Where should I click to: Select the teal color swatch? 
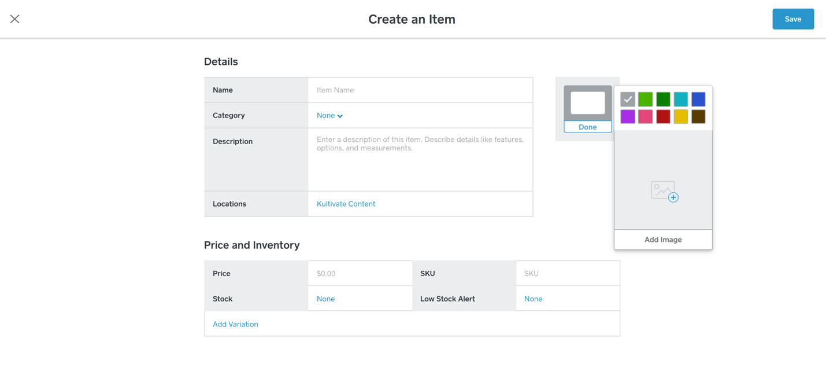pyautogui.click(x=680, y=100)
